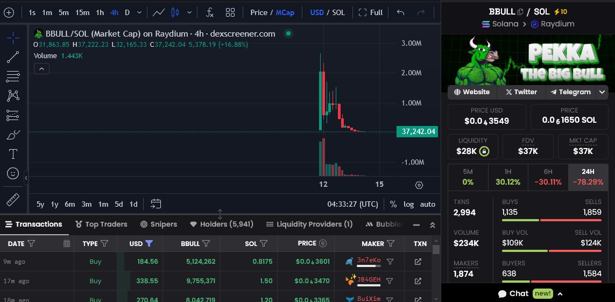Image resolution: width=615 pixels, height=302 pixels.
Task: Select the crosshair cursor tool
Action: (13, 38)
